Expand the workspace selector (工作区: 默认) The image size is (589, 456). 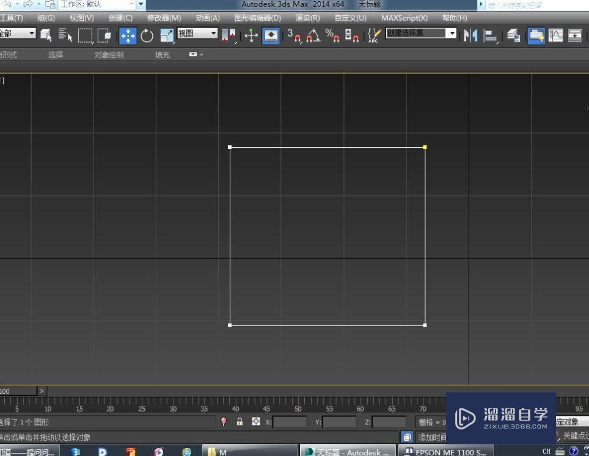click(x=131, y=4)
